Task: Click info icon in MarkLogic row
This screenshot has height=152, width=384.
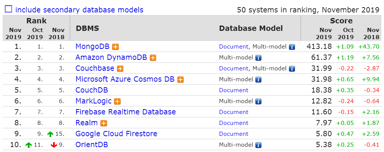Action: coord(258,102)
